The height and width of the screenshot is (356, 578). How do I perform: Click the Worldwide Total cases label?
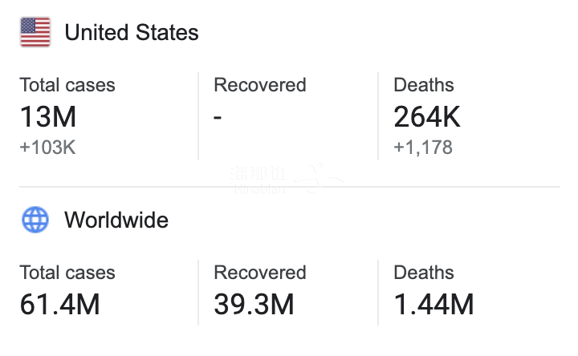(x=67, y=273)
